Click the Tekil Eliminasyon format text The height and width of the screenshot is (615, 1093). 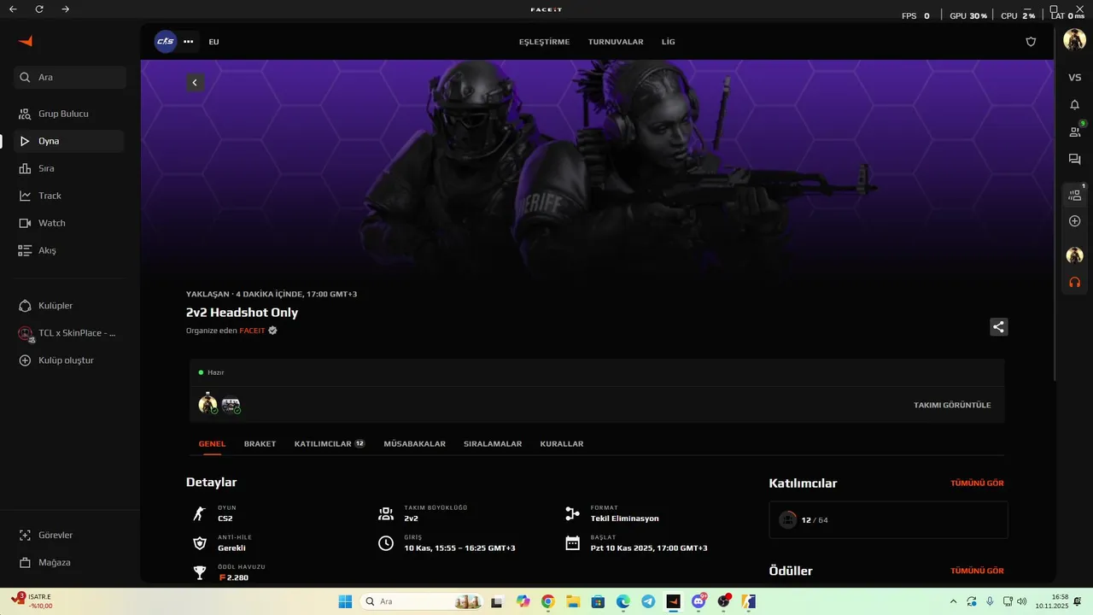click(624, 518)
